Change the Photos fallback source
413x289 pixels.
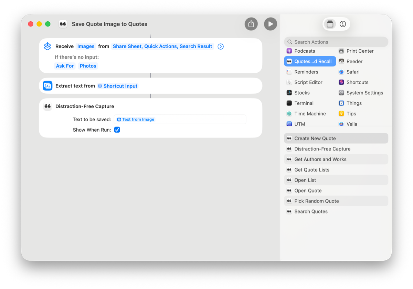pyautogui.click(x=88, y=66)
